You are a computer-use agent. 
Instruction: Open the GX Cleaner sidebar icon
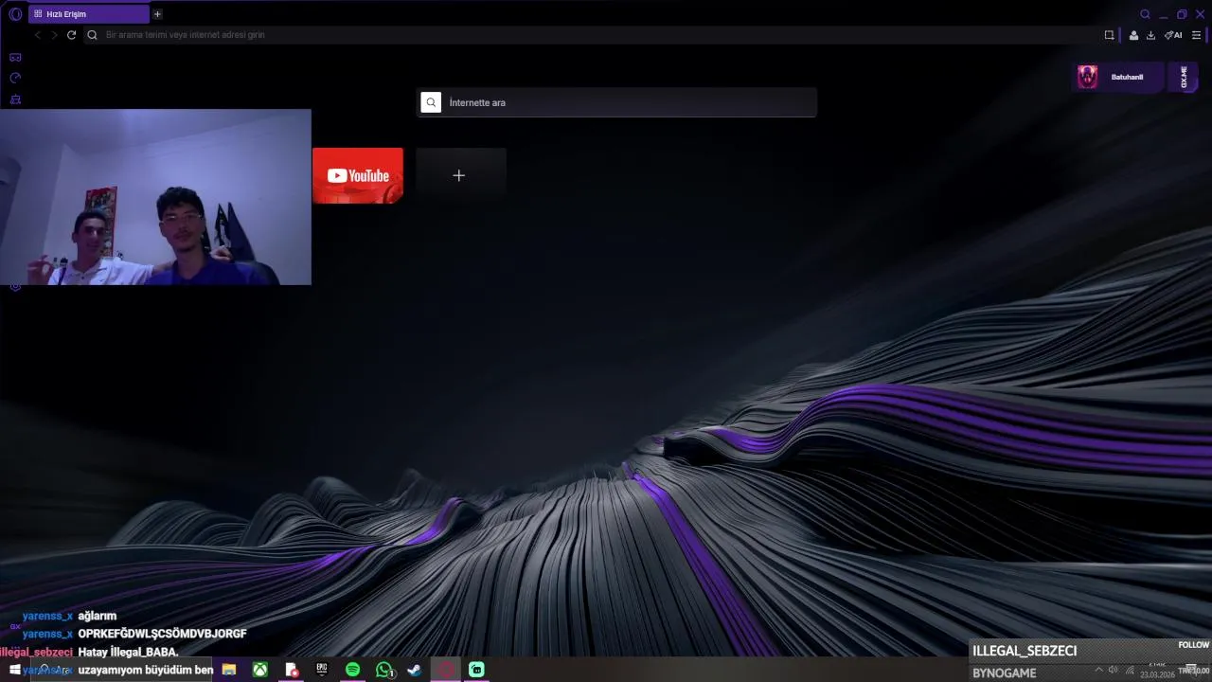(x=15, y=99)
